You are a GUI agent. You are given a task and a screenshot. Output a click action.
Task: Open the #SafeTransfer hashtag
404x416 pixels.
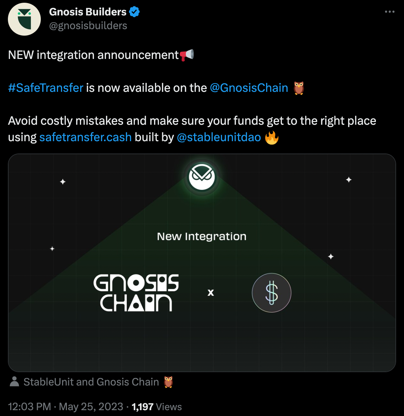[x=46, y=88]
